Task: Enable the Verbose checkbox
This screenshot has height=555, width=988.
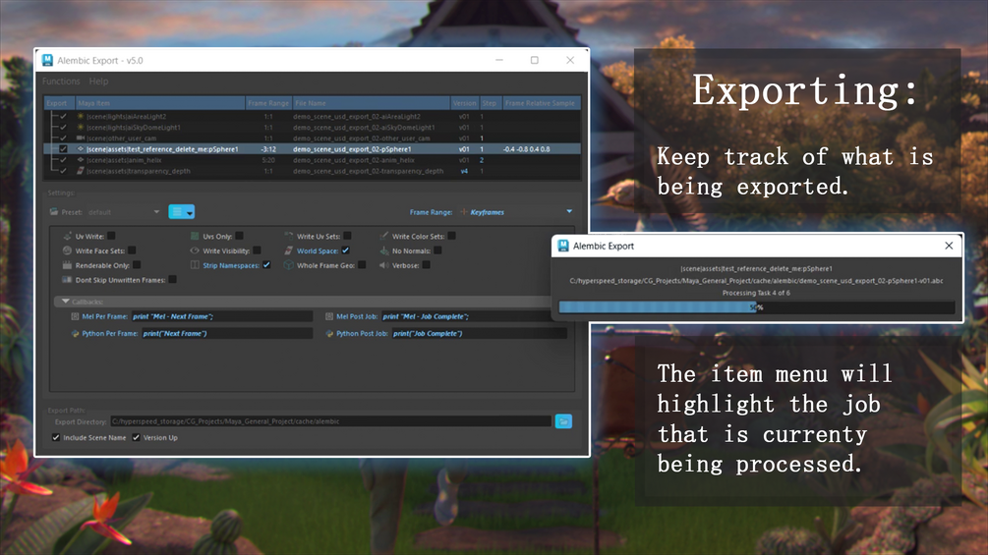Action: [426, 265]
